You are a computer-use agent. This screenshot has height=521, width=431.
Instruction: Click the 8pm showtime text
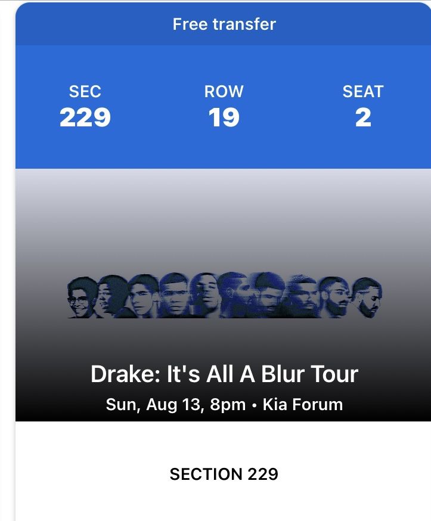tap(229, 405)
